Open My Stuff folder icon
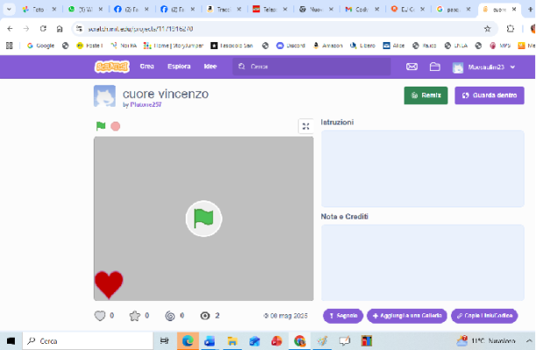The image size is (536, 350). click(435, 66)
